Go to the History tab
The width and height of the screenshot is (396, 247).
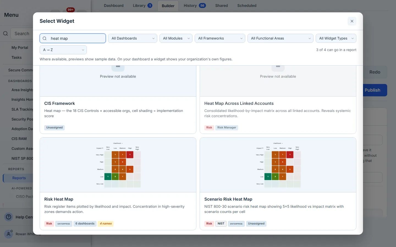[x=195, y=5]
